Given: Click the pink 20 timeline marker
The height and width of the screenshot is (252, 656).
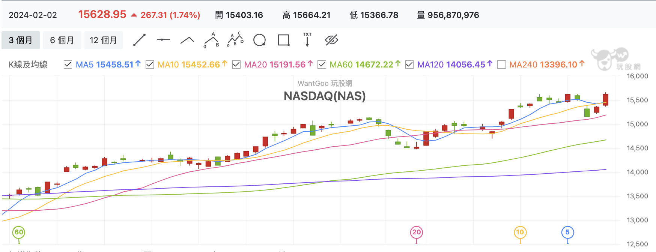Looking at the screenshot, I should click(417, 232).
